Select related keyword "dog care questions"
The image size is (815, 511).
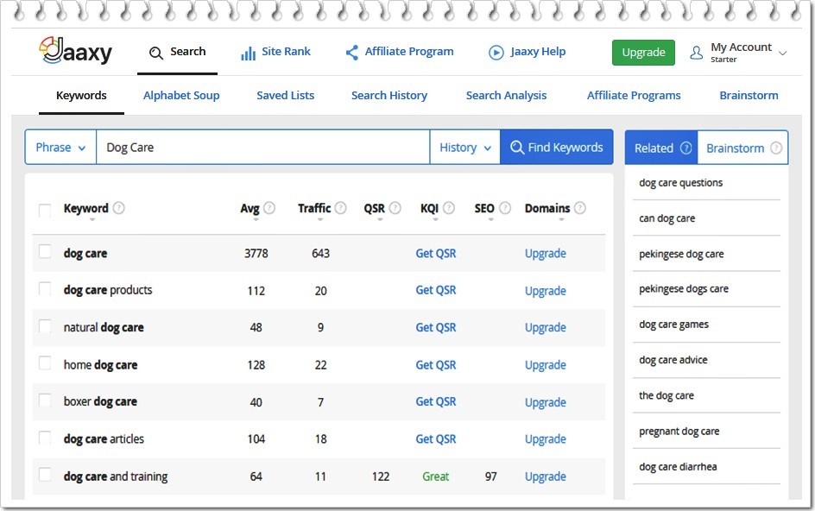681,182
